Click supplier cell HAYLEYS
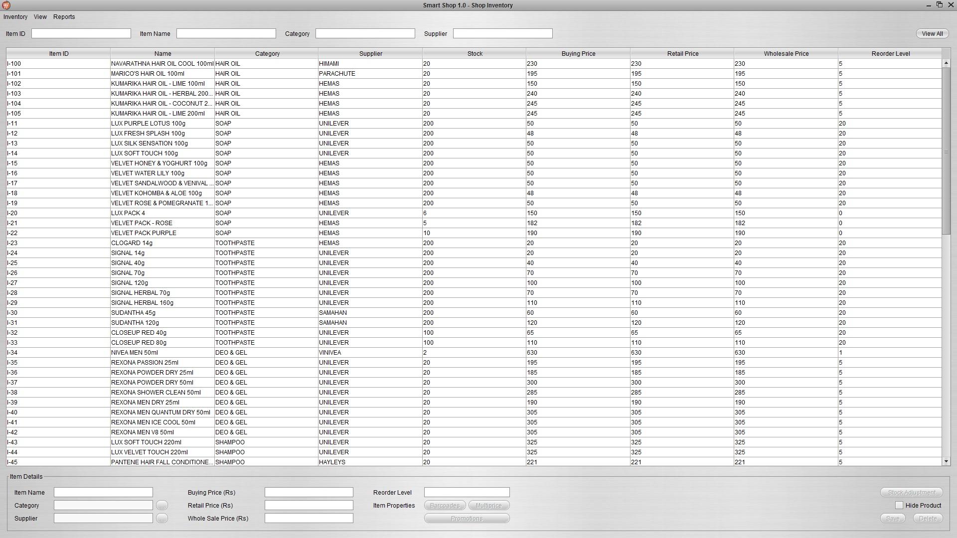 pos(370,462)
